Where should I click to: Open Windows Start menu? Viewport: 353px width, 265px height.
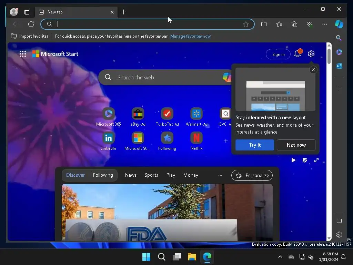146,257
